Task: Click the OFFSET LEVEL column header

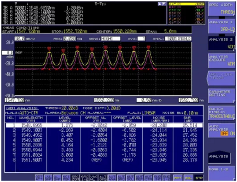Action: (127, 119)
